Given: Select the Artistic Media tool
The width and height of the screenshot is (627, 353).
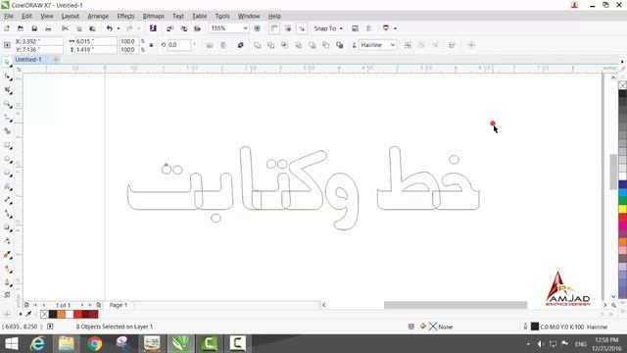Looking at the screenshot, I should click(7, 131).
